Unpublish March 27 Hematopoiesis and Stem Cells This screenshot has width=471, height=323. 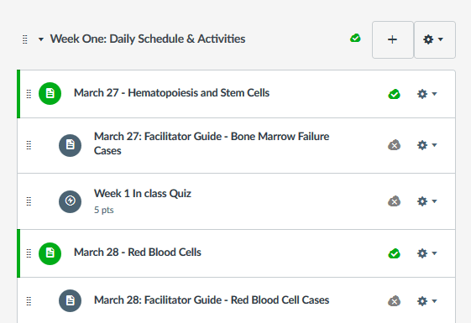click(x=394, y=94)
